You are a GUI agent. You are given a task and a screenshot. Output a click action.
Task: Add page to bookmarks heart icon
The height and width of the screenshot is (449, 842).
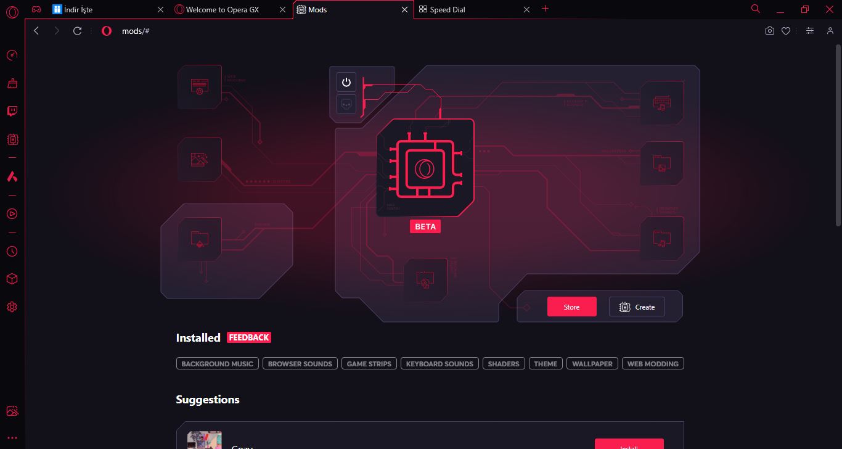(786, 31)
